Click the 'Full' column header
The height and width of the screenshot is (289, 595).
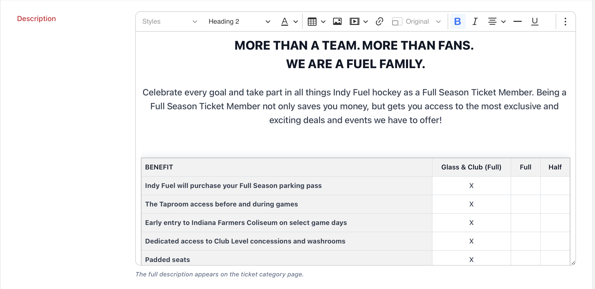[526, 167]
